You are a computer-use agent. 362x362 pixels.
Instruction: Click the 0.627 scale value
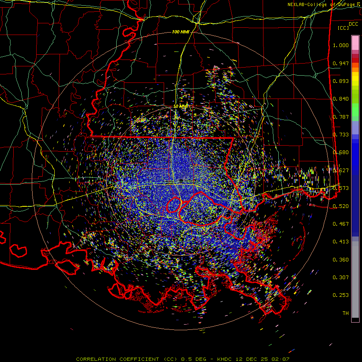[341, 171]
